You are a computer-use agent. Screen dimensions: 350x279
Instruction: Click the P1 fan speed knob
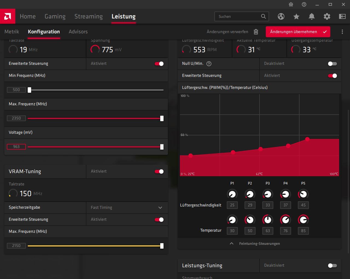click(x=232, y=194)
